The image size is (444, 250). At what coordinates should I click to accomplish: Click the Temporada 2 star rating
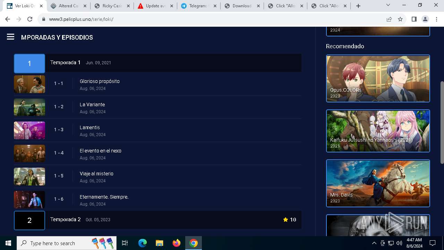click(x=289, y=219)
